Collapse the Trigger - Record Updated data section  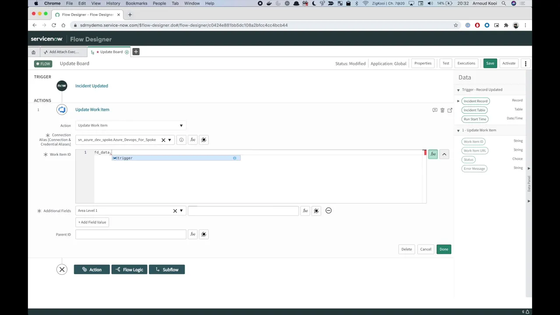458,89
